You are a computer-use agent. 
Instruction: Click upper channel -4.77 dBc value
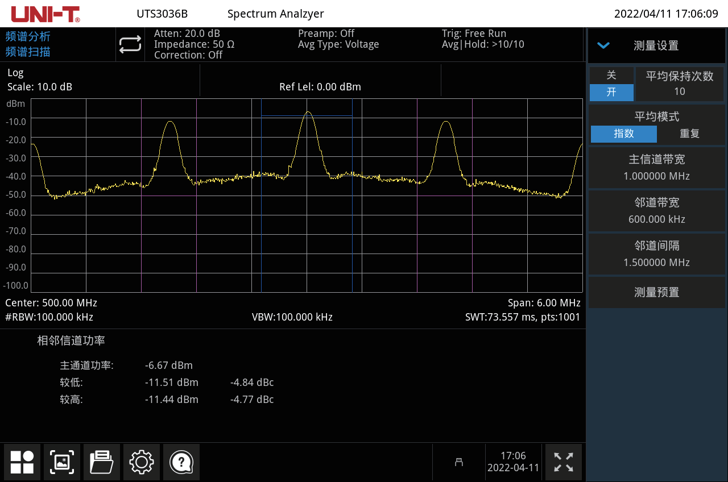[x=252, y=400]
